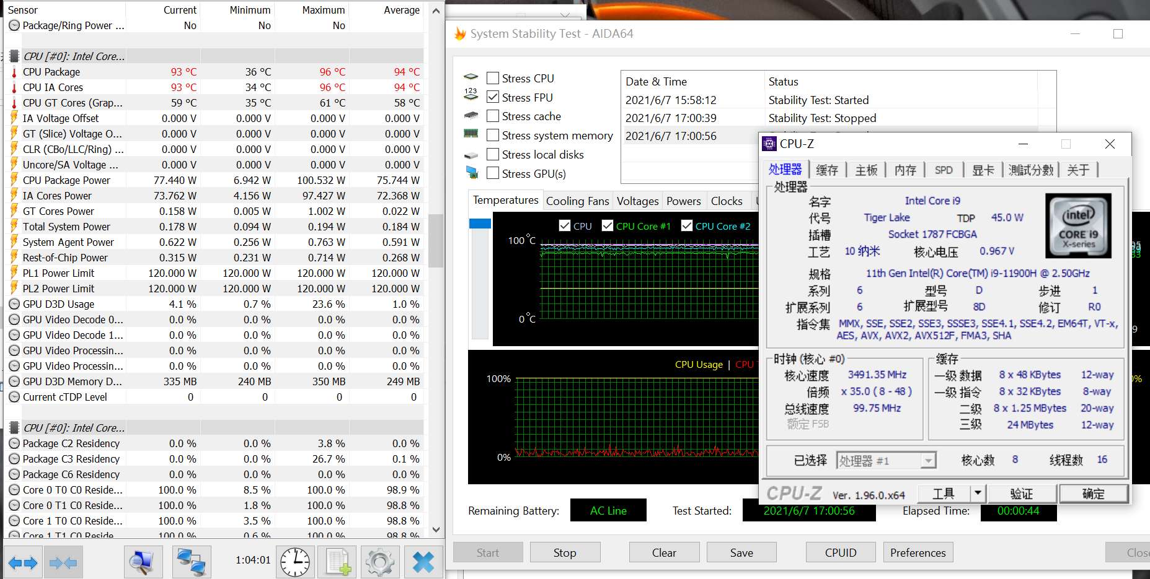Click the AIDA64 flame icon in title bar
This screenshot has width=1150, height=579.
point(460,33)
